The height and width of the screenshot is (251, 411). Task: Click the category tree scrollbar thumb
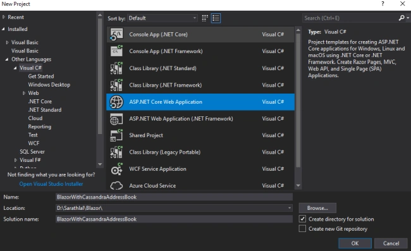click(100, 77)
